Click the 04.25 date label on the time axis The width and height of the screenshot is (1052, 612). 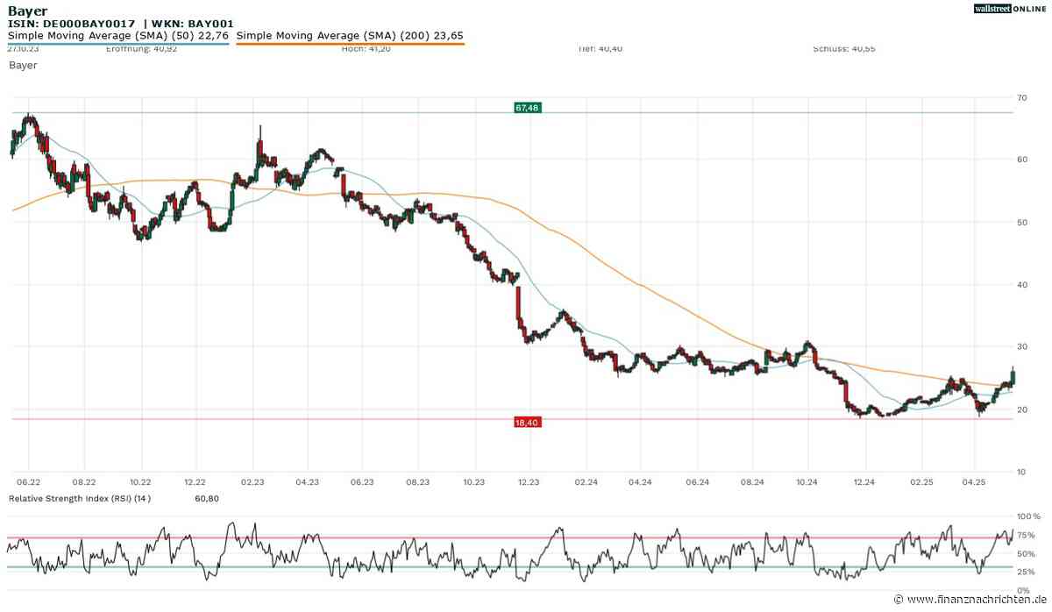pos(974,482)
